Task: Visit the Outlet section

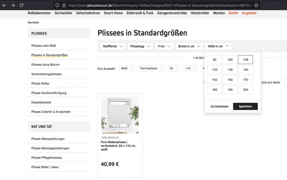Action: 233,13
